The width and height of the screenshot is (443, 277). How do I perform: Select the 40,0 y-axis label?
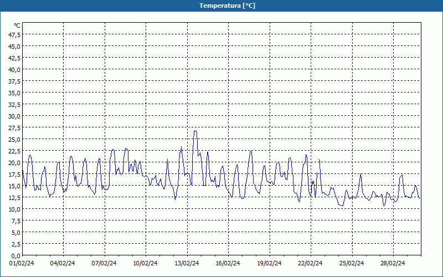point(15,70)
